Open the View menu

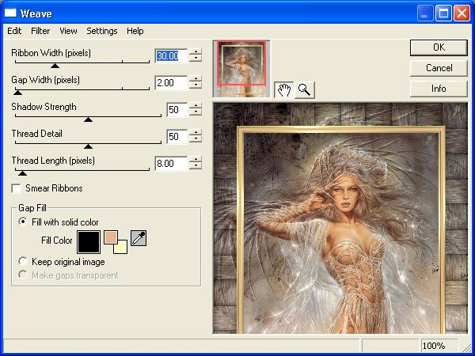click(x=68, y=31)
